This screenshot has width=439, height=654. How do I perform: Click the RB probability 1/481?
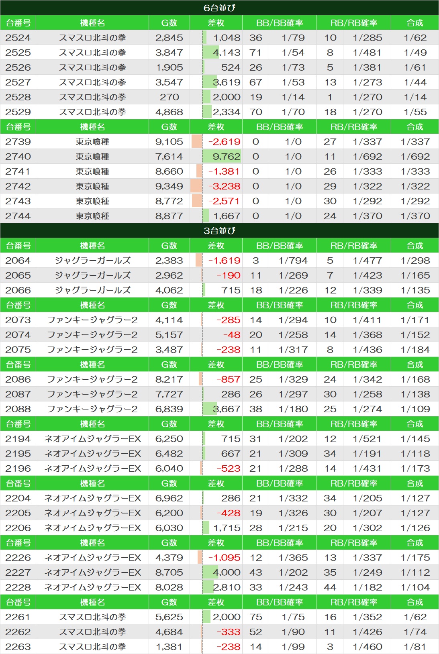coord(368,53)
